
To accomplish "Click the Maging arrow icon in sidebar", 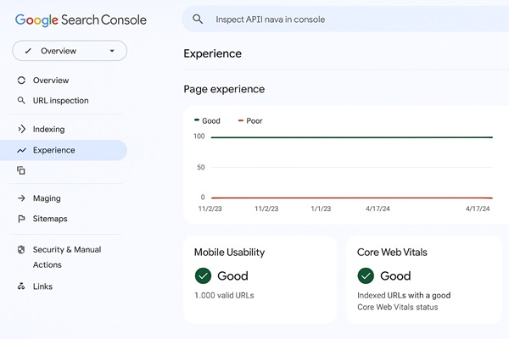I will [21, 198].
